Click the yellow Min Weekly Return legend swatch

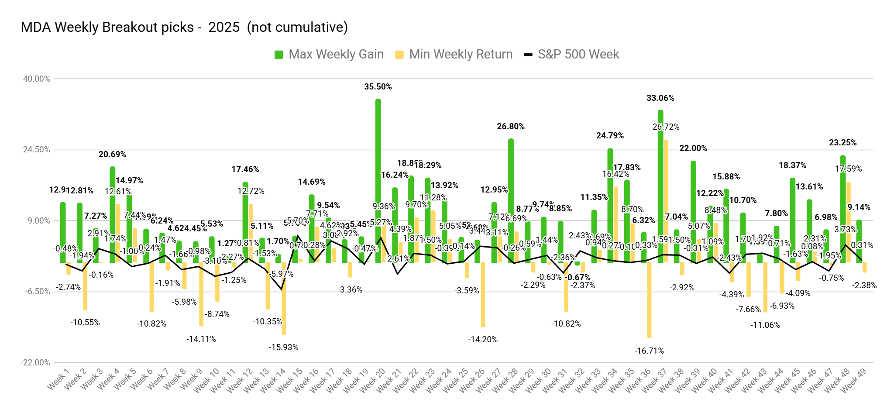[399, 55]
